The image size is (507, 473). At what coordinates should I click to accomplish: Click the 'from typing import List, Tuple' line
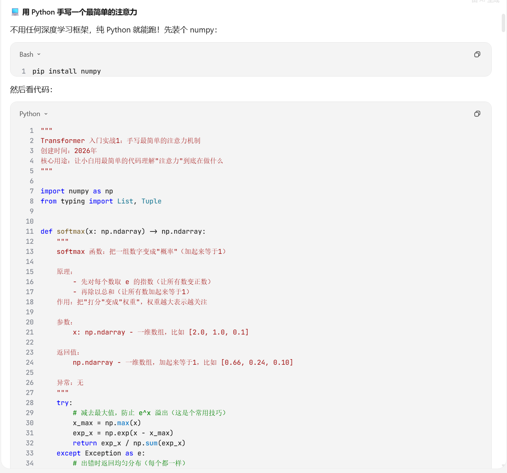tap(101, 201)
